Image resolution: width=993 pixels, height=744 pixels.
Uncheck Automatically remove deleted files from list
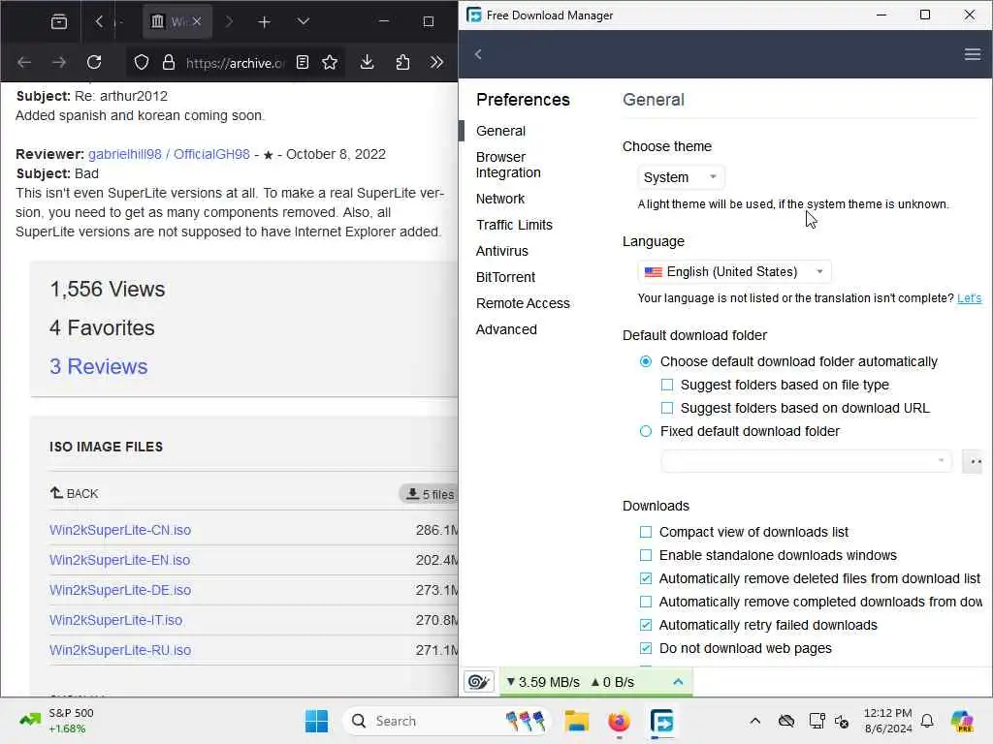pos(645,579)
